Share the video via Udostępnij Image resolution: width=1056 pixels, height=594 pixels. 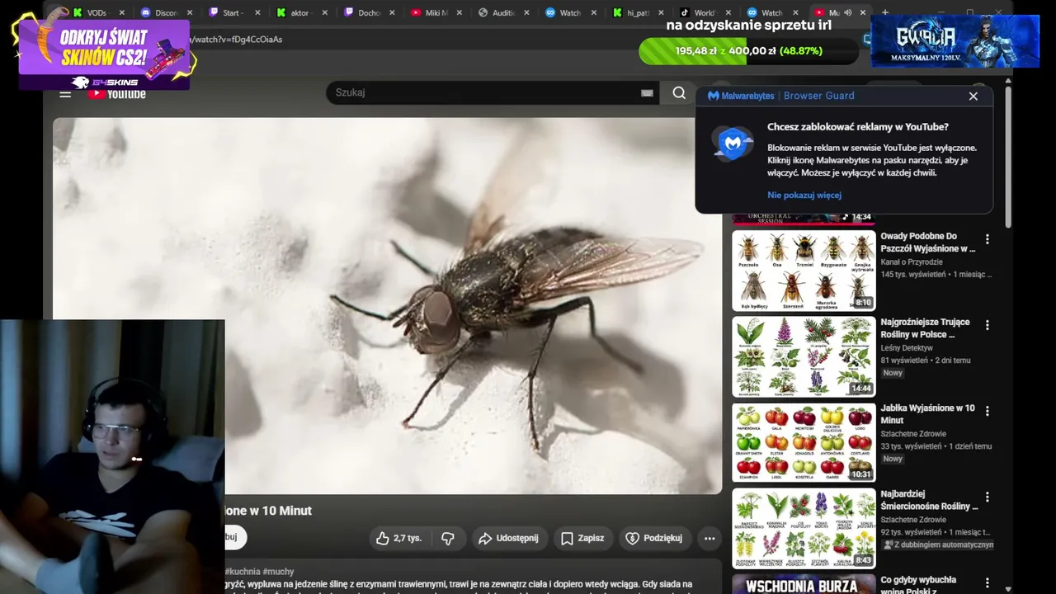pyautogui.click(x=508, y=538)
